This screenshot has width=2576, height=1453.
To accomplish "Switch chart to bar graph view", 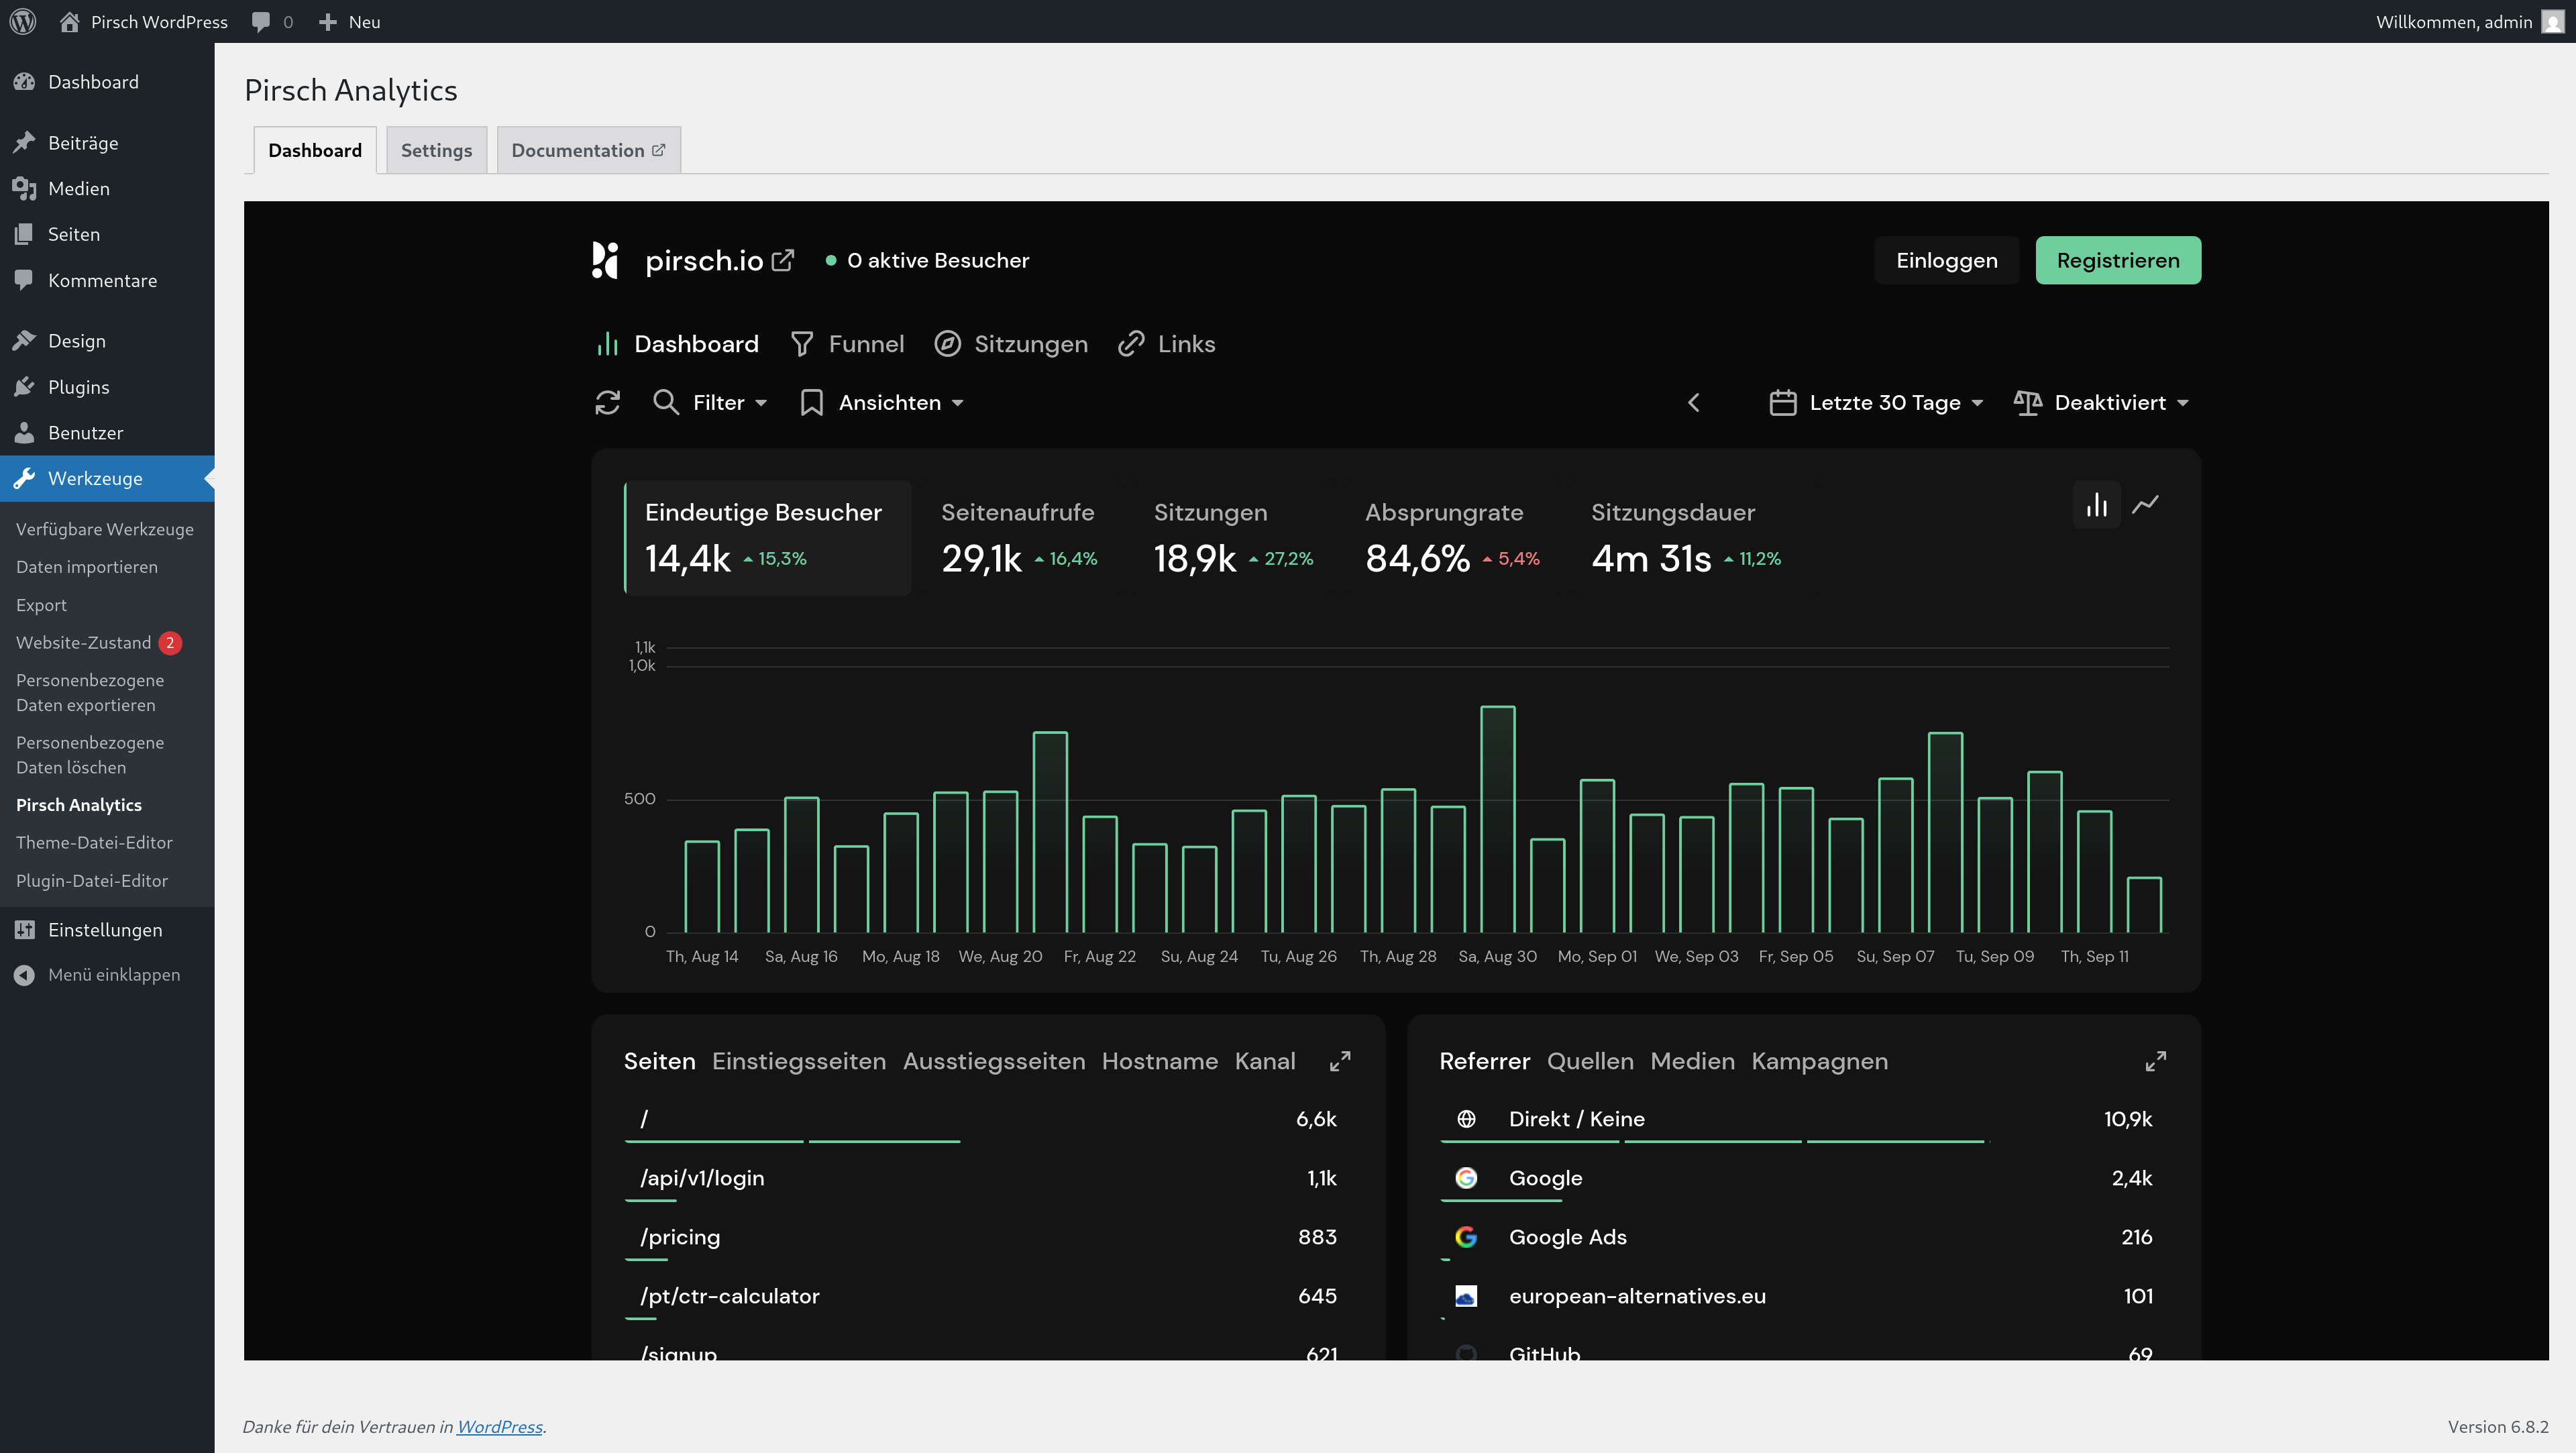I will (x=2096, y=505).
